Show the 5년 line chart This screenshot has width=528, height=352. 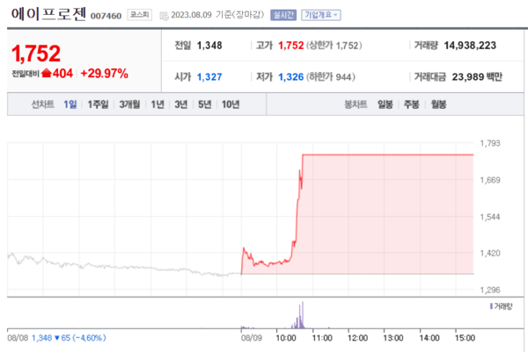(204, 104)
